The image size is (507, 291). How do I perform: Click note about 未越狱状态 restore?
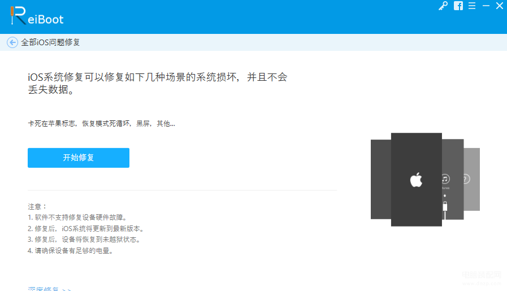84,240
